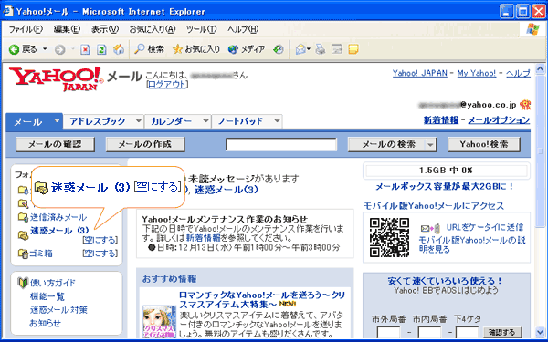Open the メールオプション link

(499, 120)
